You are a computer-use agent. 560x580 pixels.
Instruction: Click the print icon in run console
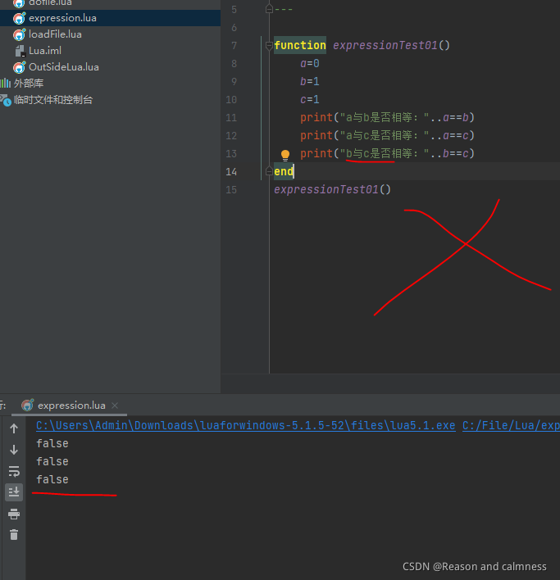tap(14, 514)
